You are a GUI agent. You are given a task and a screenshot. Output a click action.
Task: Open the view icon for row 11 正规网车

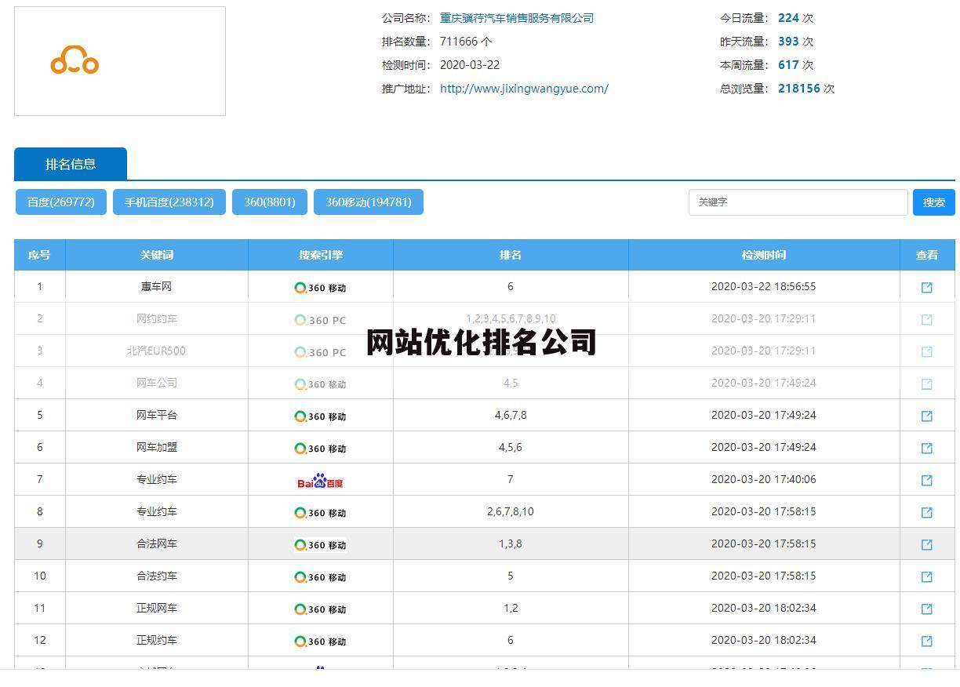[926, 609]
